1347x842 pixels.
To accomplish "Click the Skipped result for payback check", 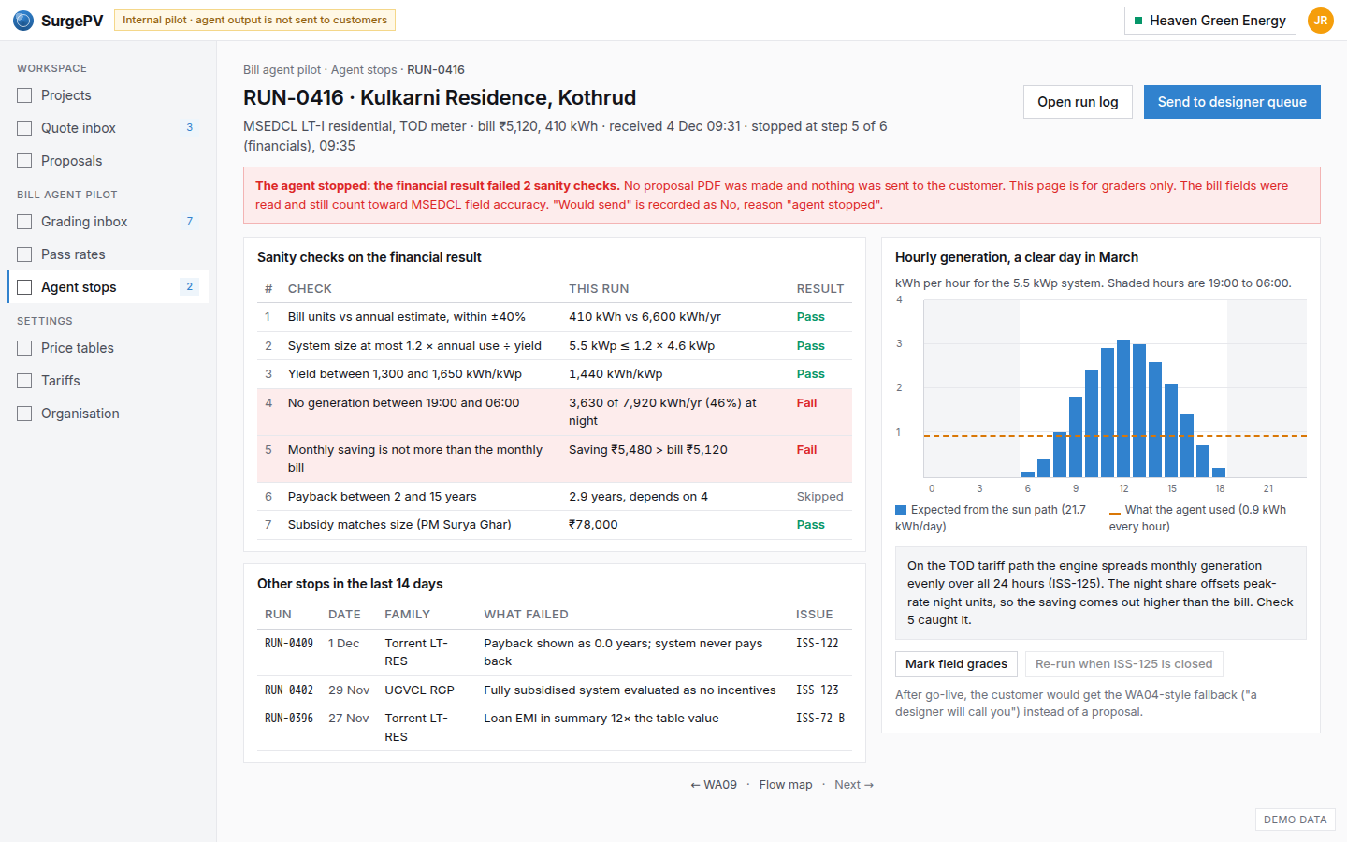I will [x=820, y=497].
